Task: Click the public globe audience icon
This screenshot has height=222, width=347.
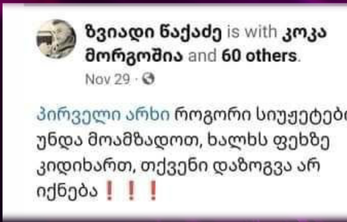Action: pos(148,79)
